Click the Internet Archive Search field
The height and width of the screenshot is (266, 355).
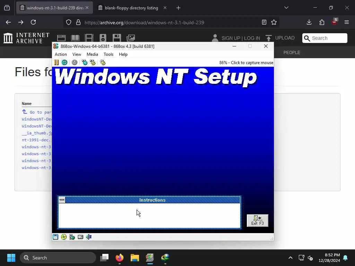(x=324, y=38)
